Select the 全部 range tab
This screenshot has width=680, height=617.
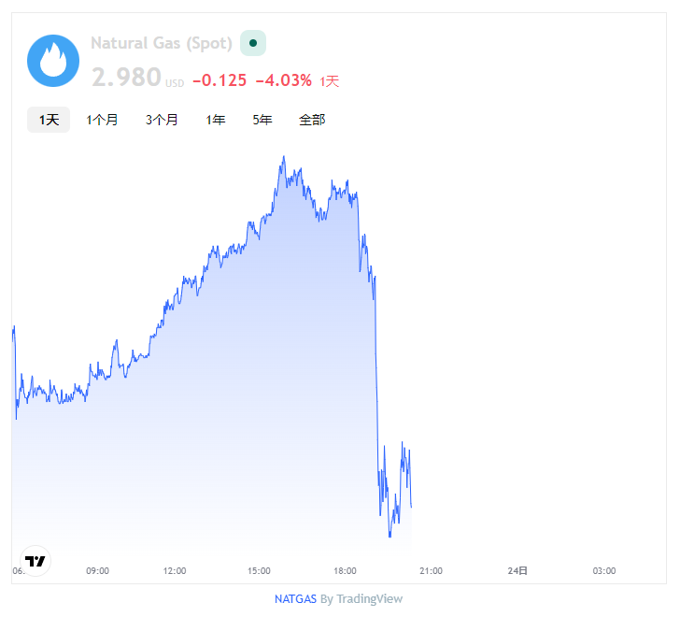(x=312, y=120)
